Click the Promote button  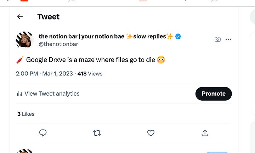214,93
